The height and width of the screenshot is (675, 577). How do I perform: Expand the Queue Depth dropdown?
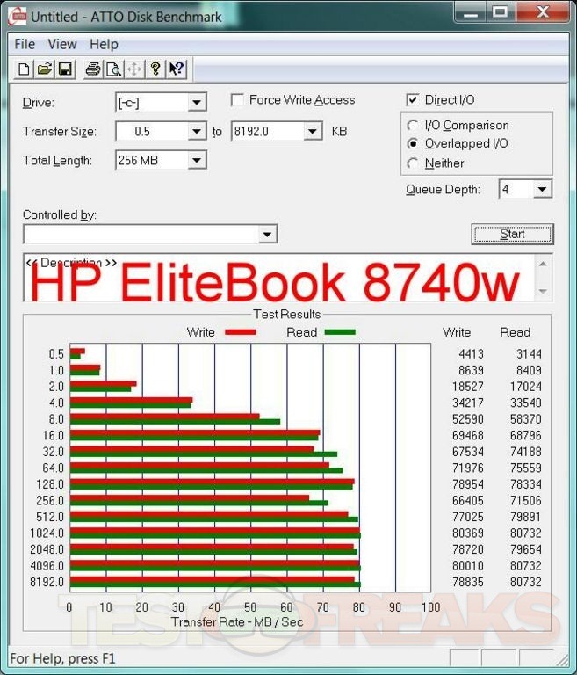542,189
